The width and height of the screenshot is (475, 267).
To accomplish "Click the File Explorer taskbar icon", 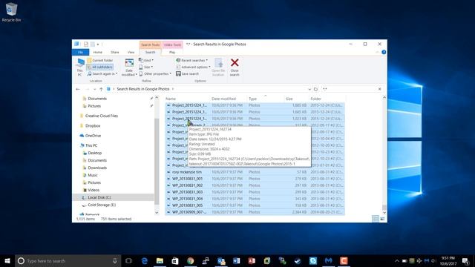I will (x=160, y=260).
